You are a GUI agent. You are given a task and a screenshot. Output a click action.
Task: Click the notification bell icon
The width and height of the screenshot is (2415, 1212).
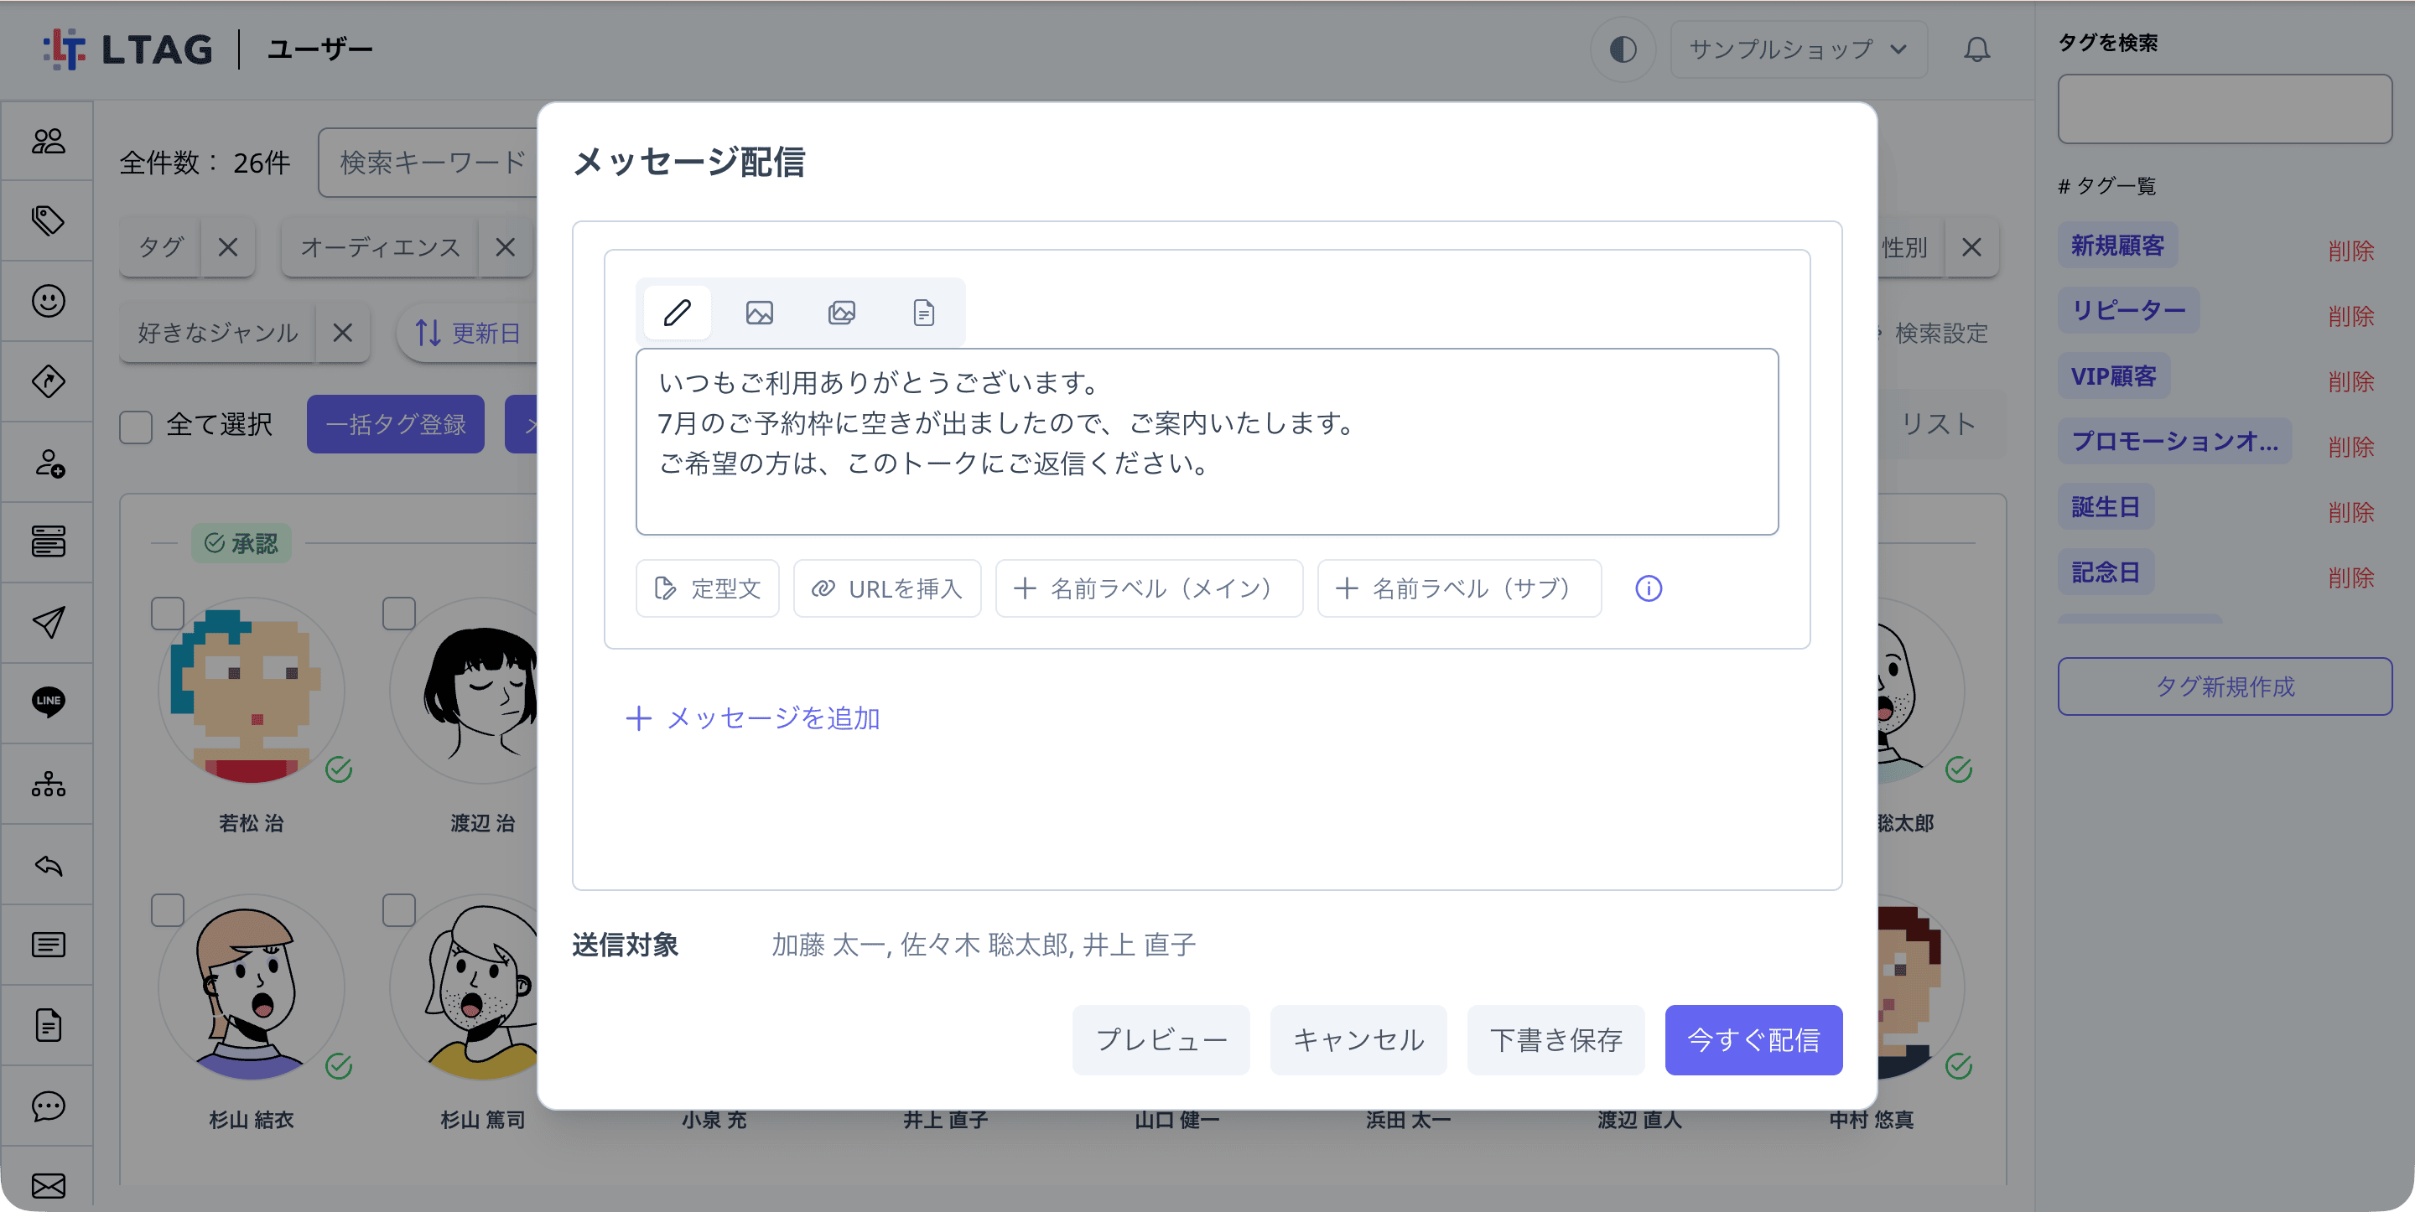(1976, 49)
